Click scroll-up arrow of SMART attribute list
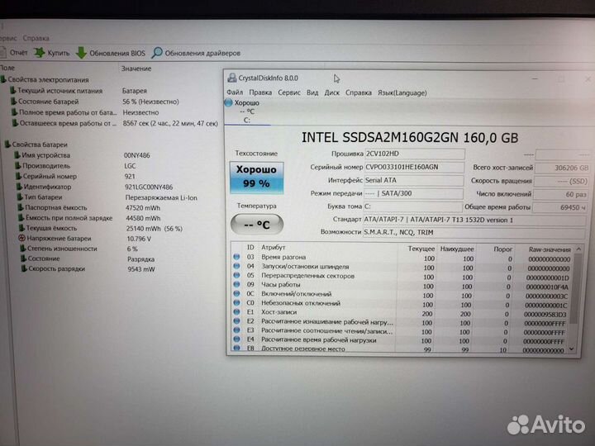The image size is (595, 446). [578, 249]
